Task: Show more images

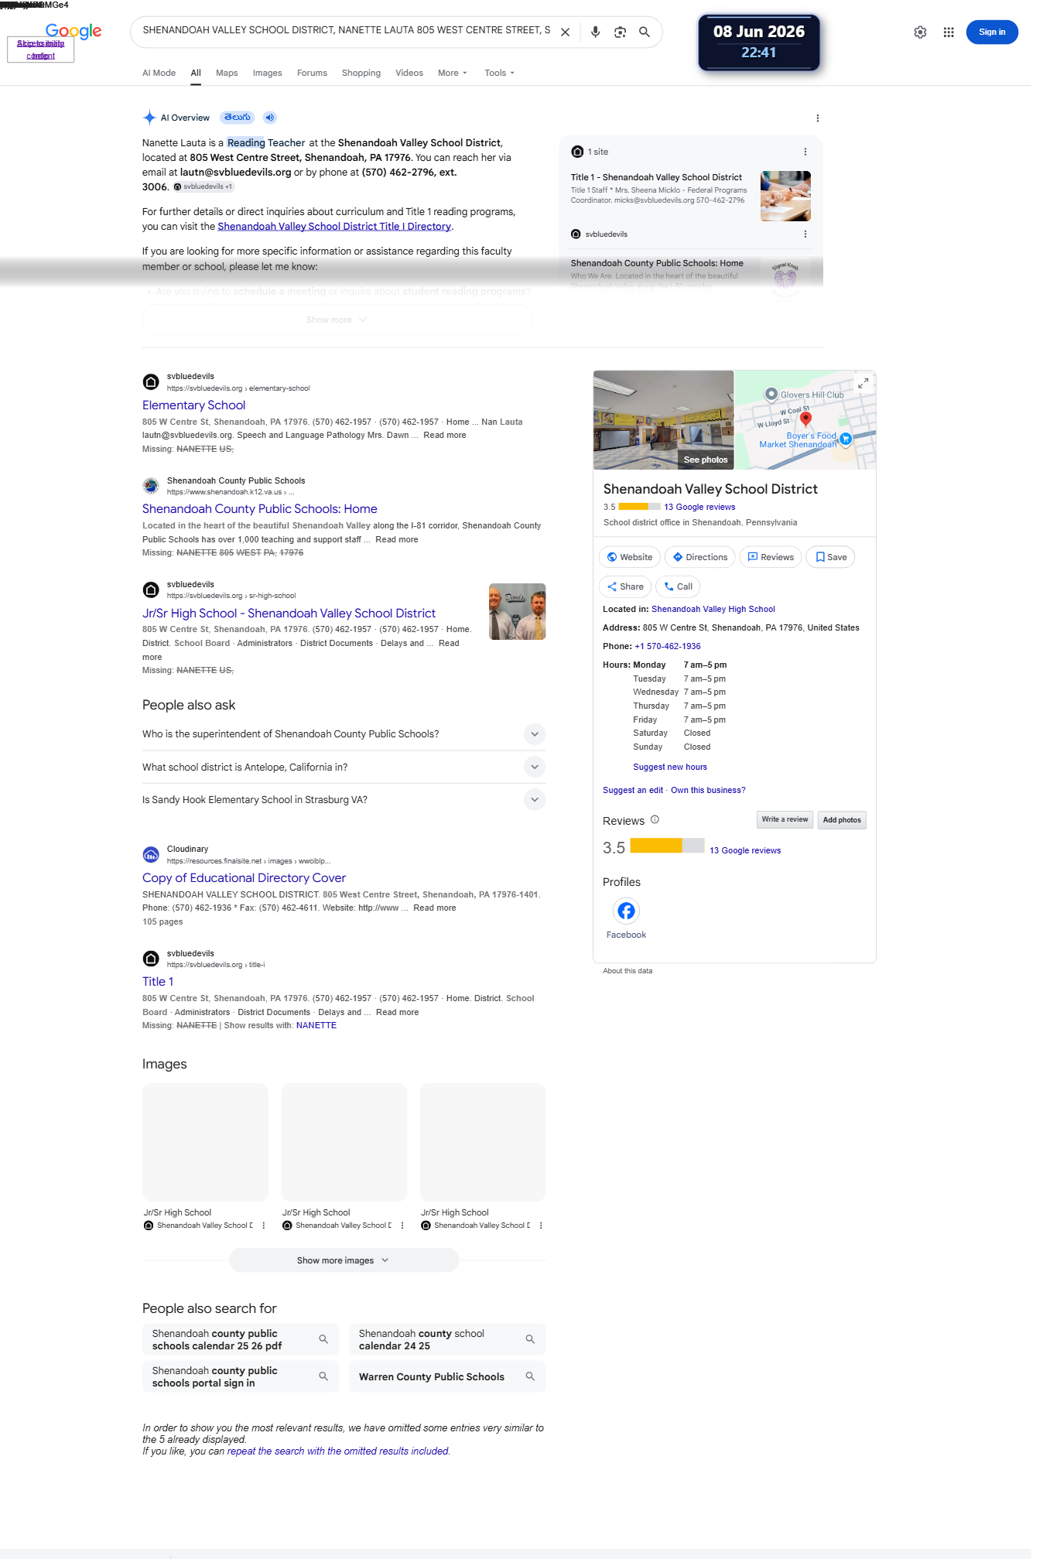Action: [344, 1260]
